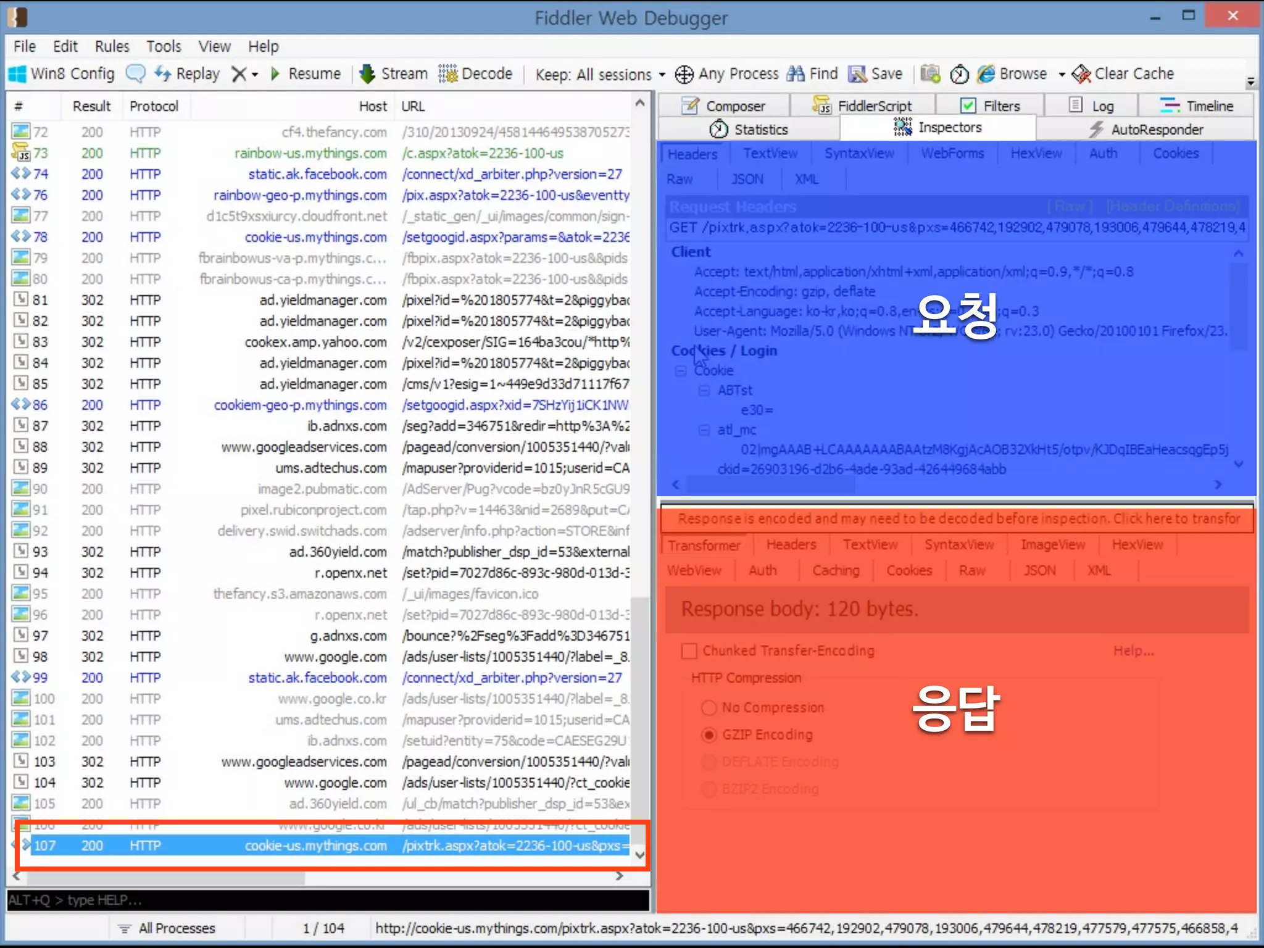Image resolution: width=1264 pixels, height=948 pixels.
Task: Check the Chunked Transfer-Encoding box
Action: [x=689, y=651]
